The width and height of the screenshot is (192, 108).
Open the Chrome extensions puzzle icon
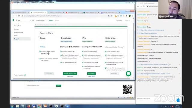(x=127, y=16)
